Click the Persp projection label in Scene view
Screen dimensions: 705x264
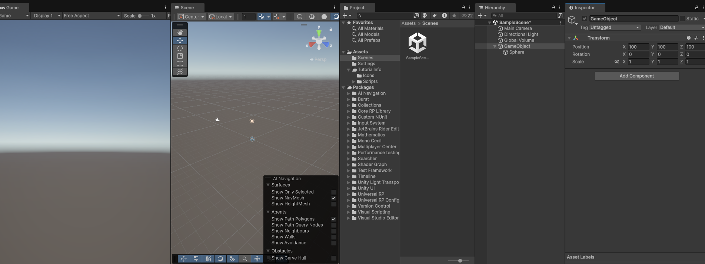(x=318, y=59)
